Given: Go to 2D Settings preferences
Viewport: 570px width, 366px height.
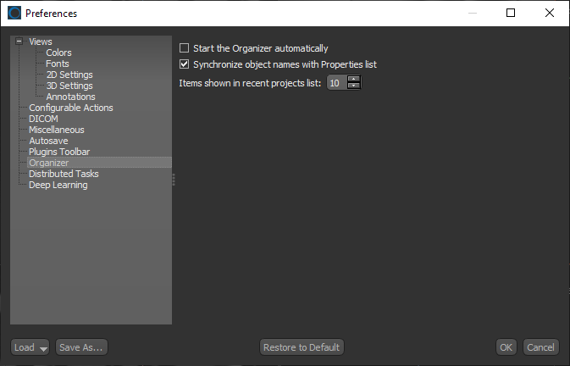Looking at the screenshot, I should pyautogui.click(x=69, y=75).
